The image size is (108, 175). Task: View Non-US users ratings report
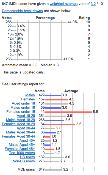(24, 161)
